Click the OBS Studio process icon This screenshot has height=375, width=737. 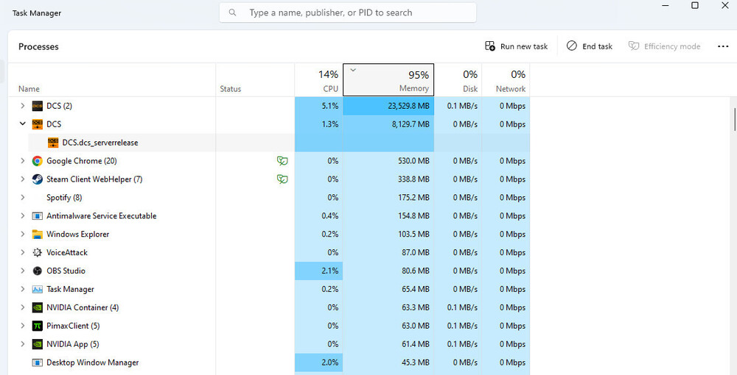pos(38,271)
